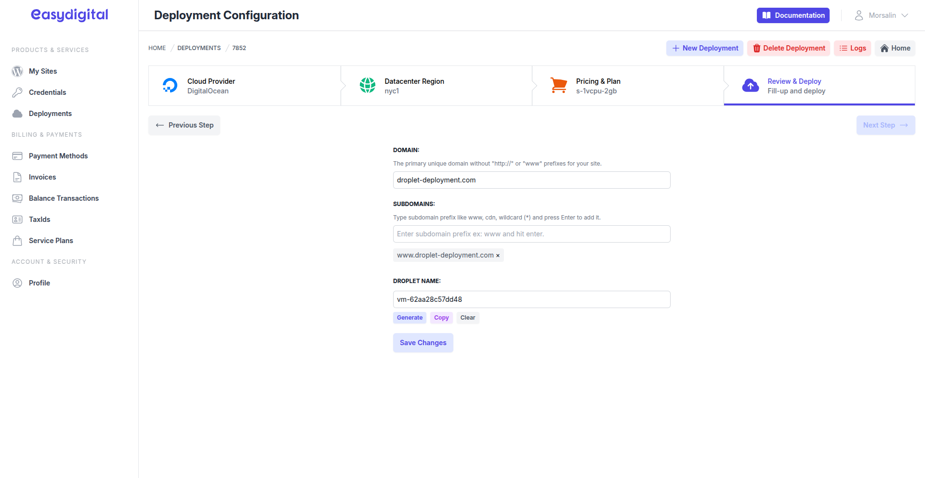Click the card icon beside Payment Methods
The height and width of the screenshot is (478, 925).
[18, 155]
